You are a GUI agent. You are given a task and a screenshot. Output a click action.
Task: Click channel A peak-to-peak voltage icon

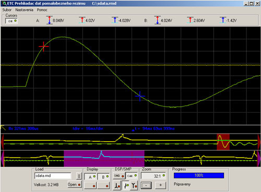point(50,20)
